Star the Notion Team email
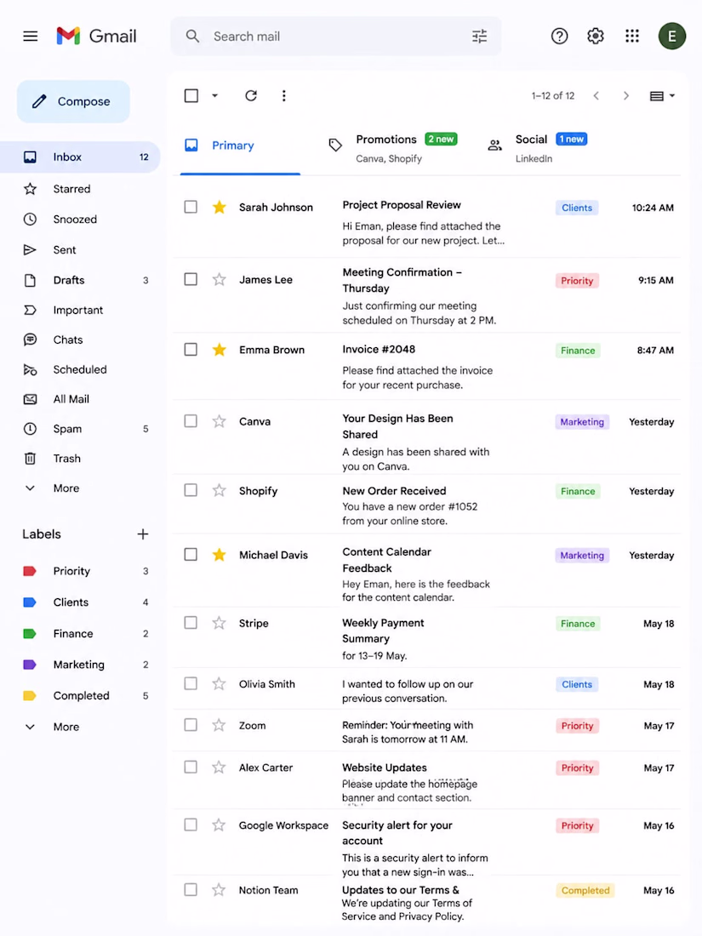 (x=219, y=890)
